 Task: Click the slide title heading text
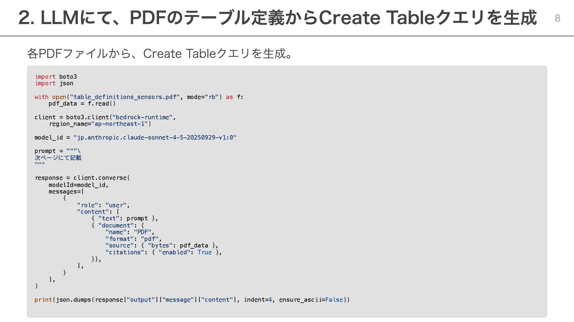click(x=277, y=18)
